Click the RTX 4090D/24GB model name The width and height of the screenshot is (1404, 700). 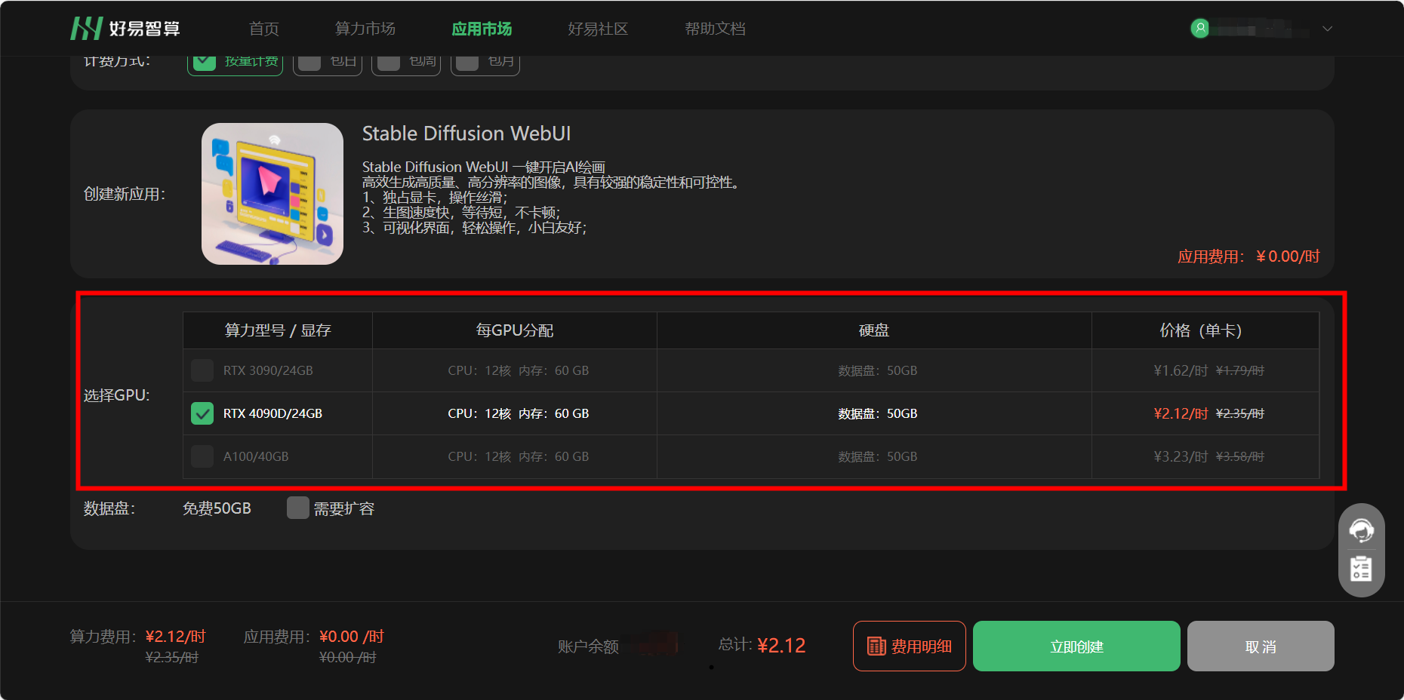(x=272, y=413)
